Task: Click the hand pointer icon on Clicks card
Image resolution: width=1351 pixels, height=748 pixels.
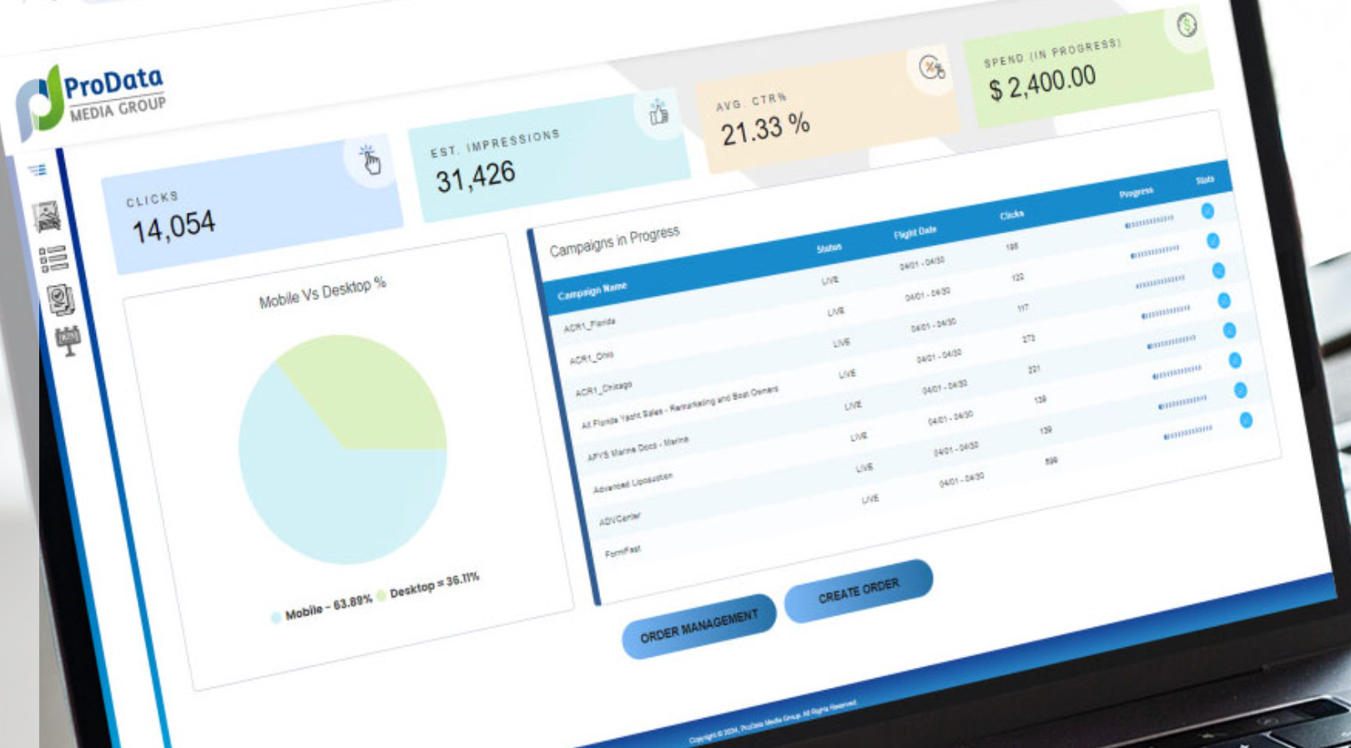Action: [370, 160]
